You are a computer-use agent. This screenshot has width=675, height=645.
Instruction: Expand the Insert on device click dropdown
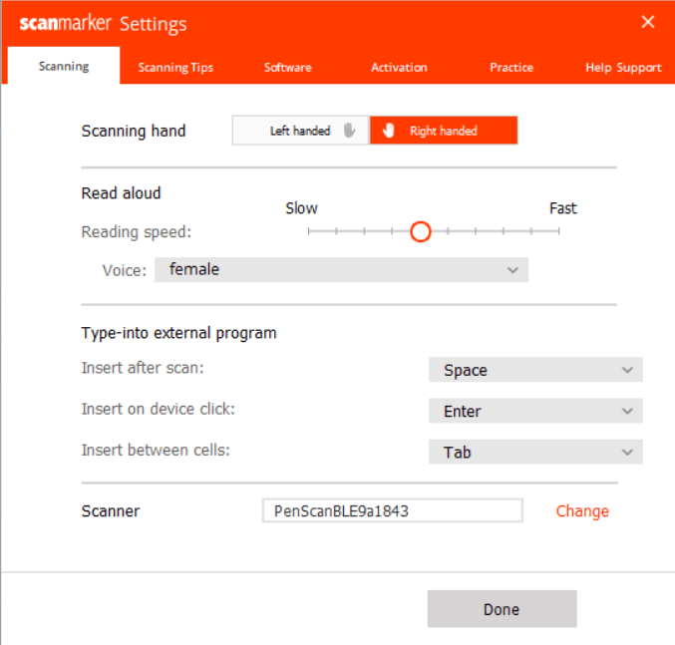pyautogui.click(x=535, y=411)
